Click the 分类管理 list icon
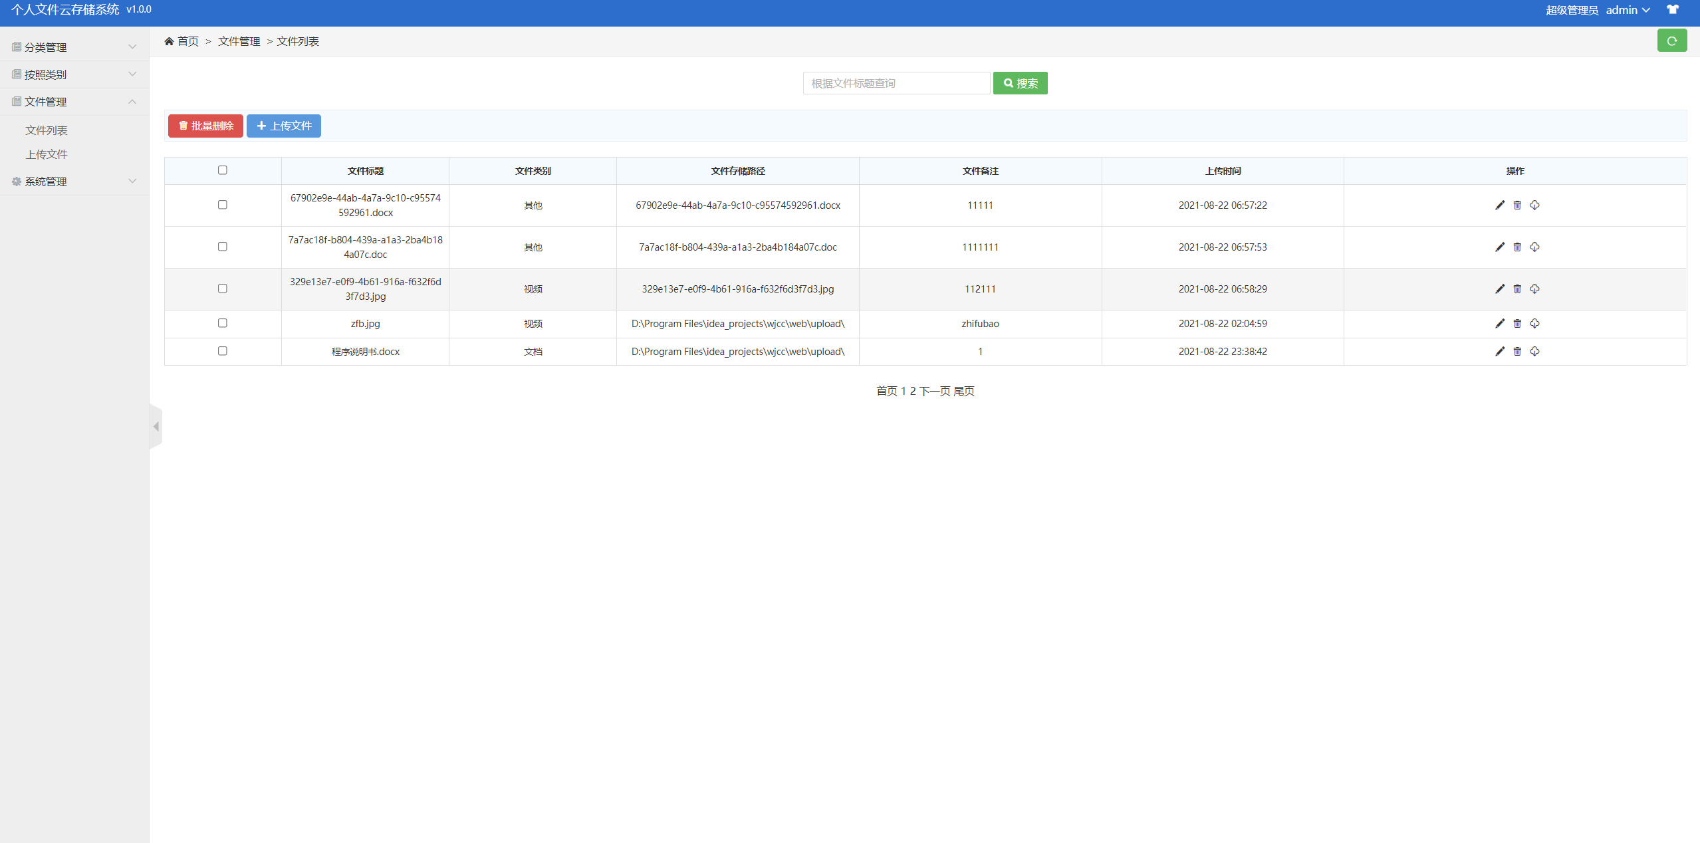1700x843 pixels. pyautogui.click(x=17, y=47)
